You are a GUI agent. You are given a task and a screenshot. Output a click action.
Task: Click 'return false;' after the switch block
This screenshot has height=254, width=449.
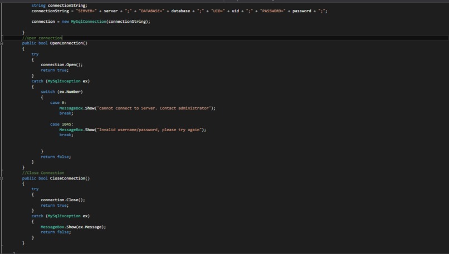pos(56,157)
